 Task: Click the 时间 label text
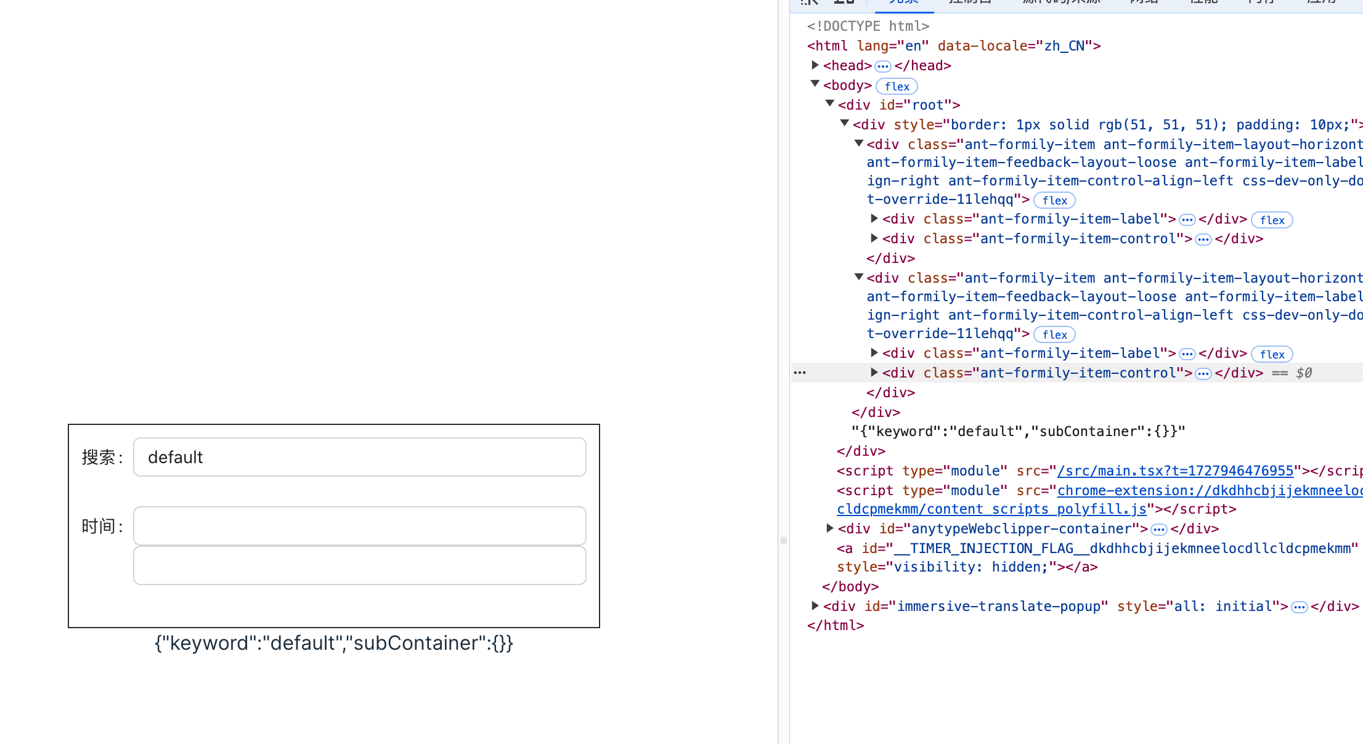102,527
